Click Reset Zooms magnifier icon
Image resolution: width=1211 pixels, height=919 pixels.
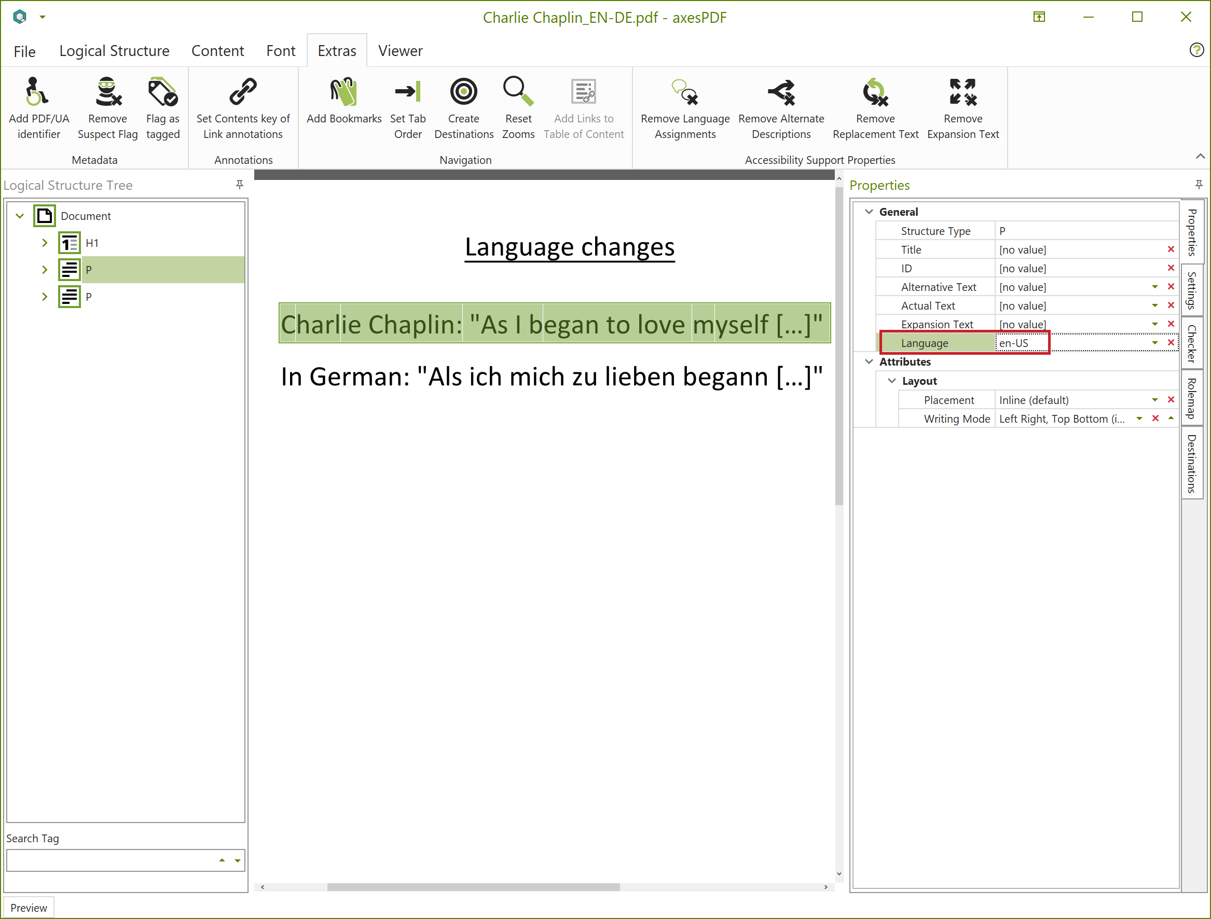point(518,91)
